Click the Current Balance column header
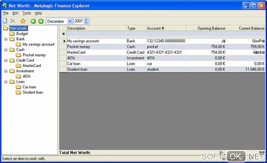 pyautogui.click(x=246, y=28)
